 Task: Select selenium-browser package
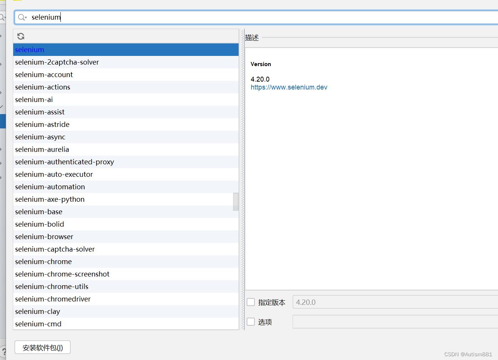126,236
